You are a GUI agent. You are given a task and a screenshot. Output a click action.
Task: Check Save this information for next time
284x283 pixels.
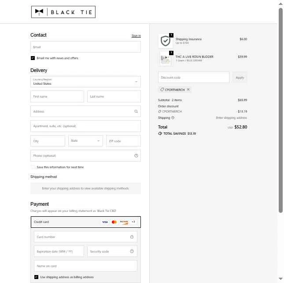[x=33, y=167]
